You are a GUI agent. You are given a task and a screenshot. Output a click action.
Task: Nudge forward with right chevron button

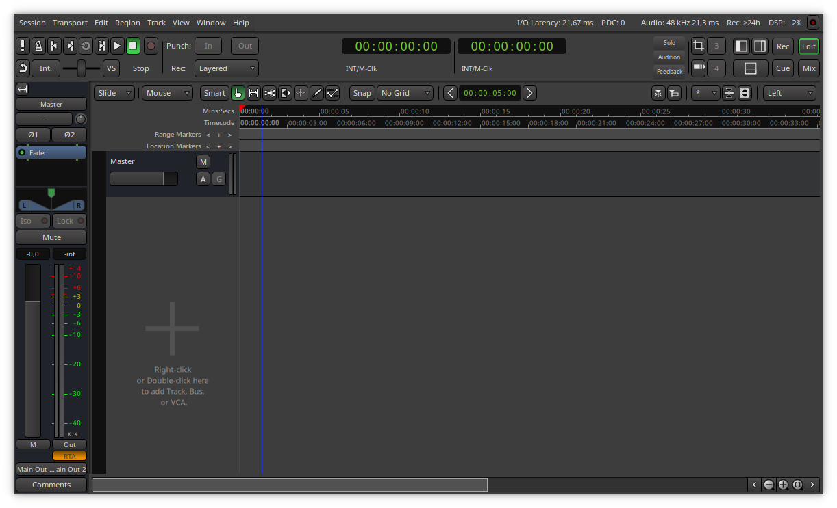pos(529,93)
